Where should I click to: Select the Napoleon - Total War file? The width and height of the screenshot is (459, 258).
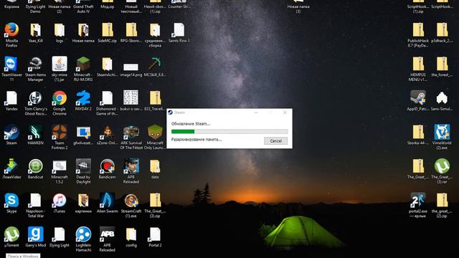35,201
